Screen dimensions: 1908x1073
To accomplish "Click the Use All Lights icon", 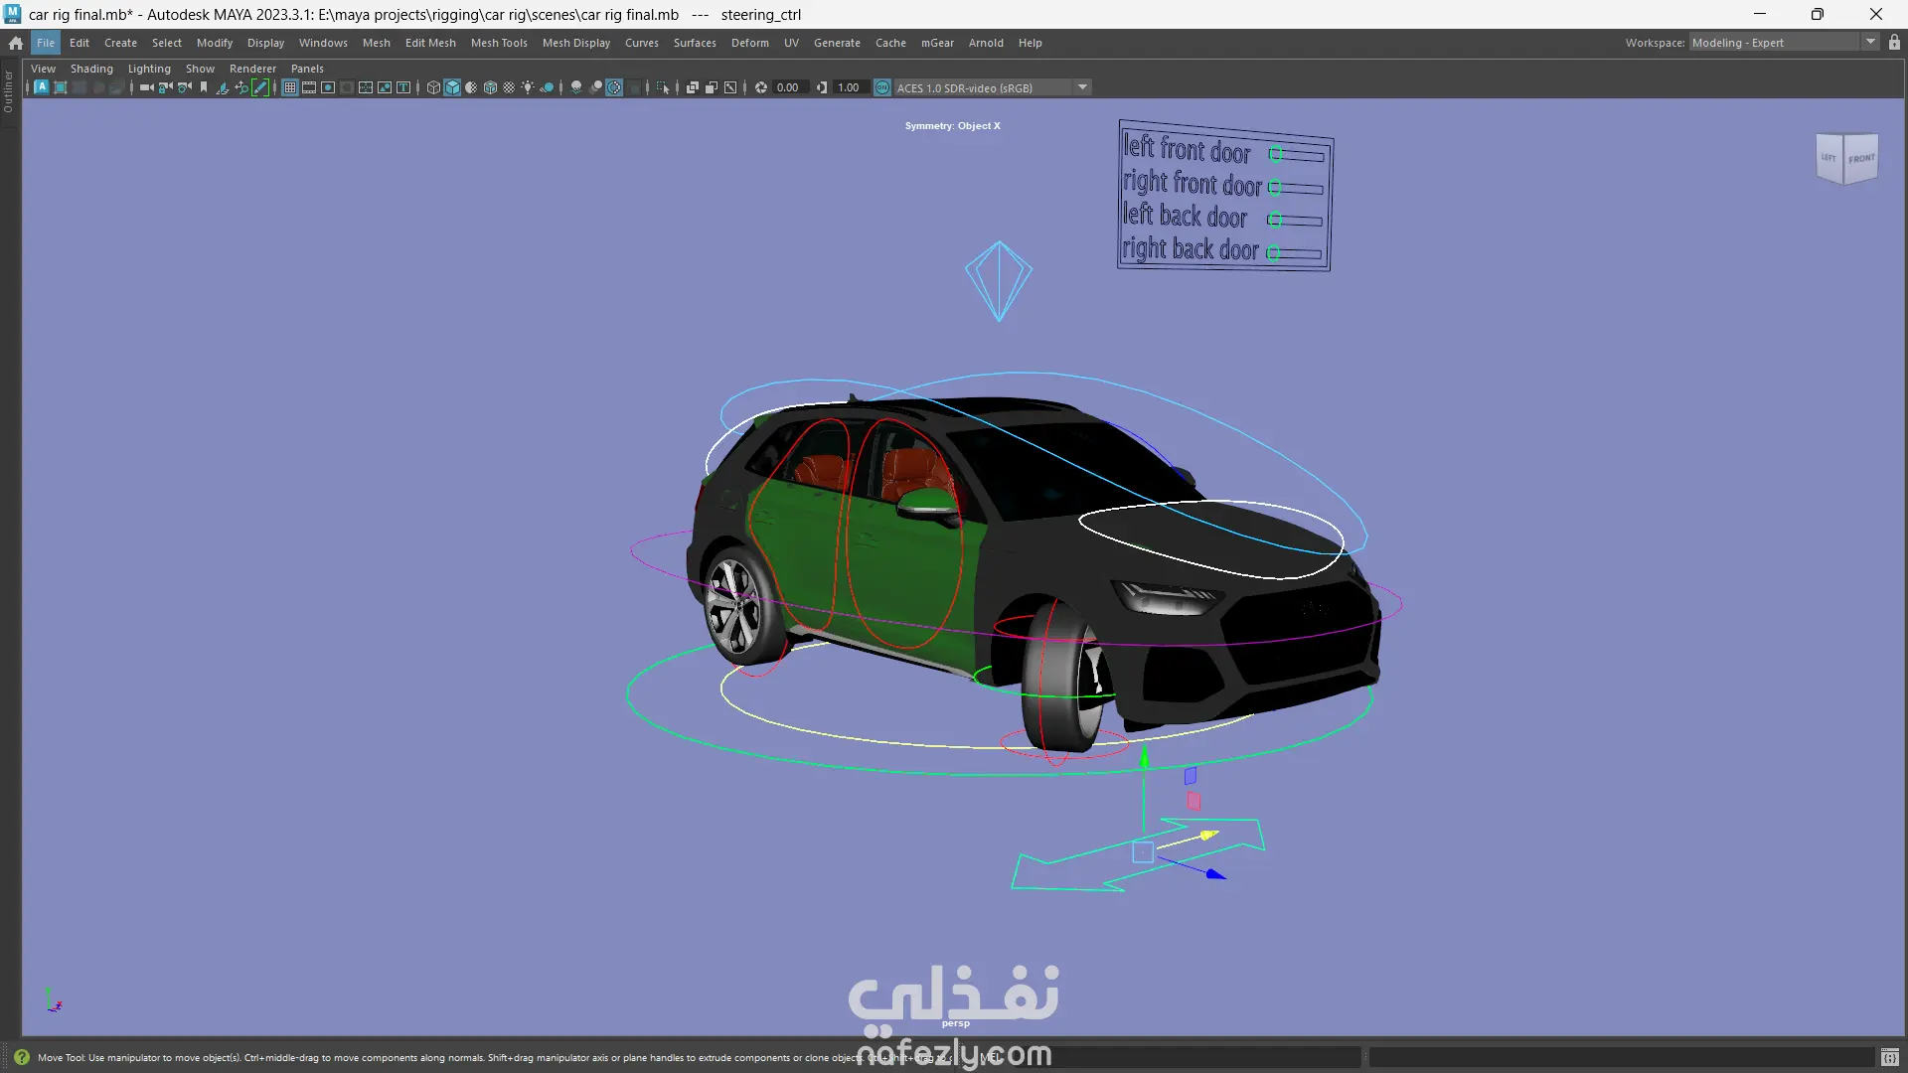I will tap(528, 87).
